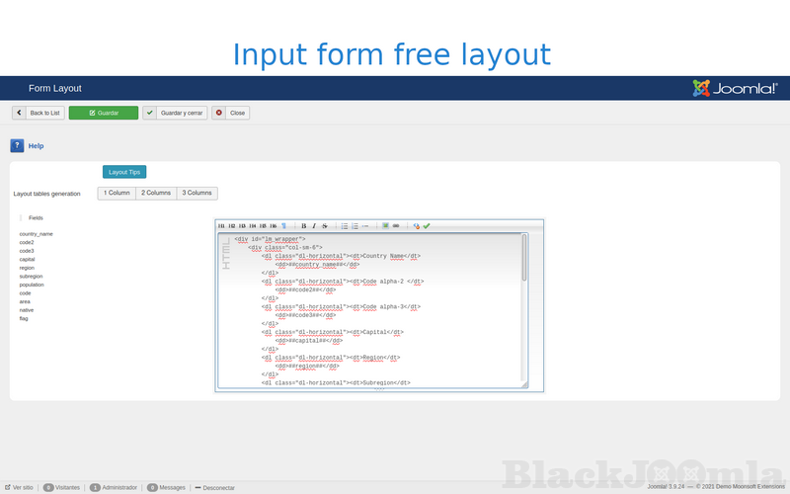Generate a 1 Column layout table
790x494 pixels.
click(x=117, y=193)
